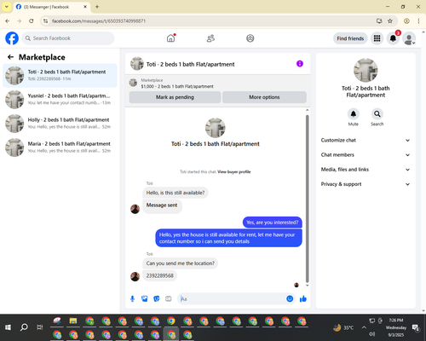View site information icon in address bar
The width and height of the screenshot is (426, 341).
[x=45, y=20]
